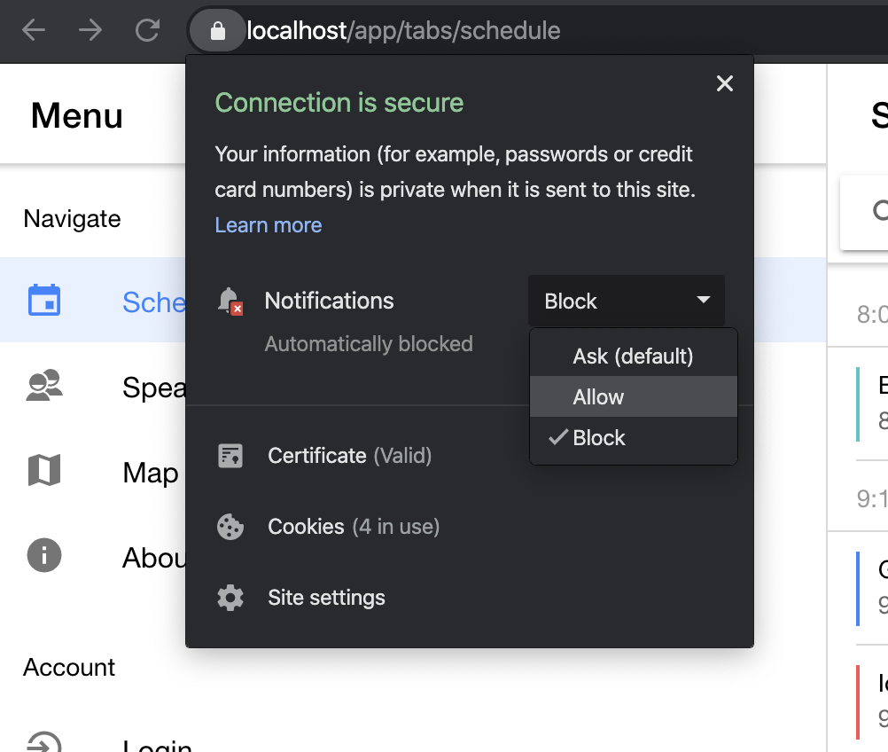The image size is (888, 752).
Task: Close the connection info popup
Action: 724,83
